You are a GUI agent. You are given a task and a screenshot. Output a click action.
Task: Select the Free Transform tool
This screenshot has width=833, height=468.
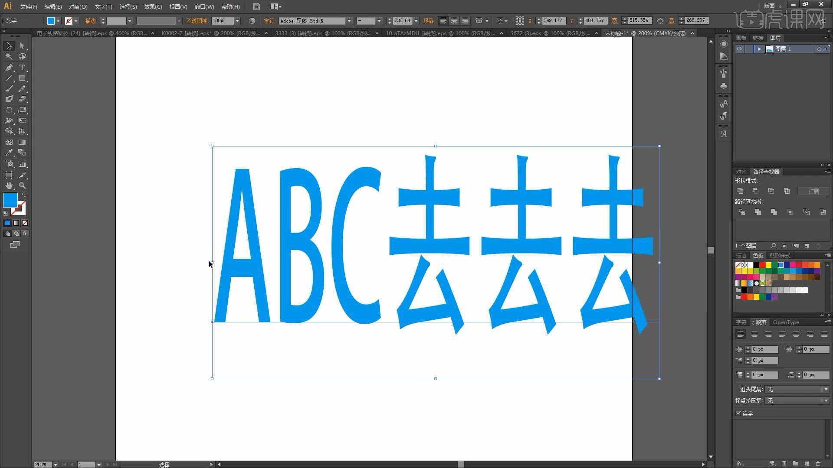(x=22, y=120)
